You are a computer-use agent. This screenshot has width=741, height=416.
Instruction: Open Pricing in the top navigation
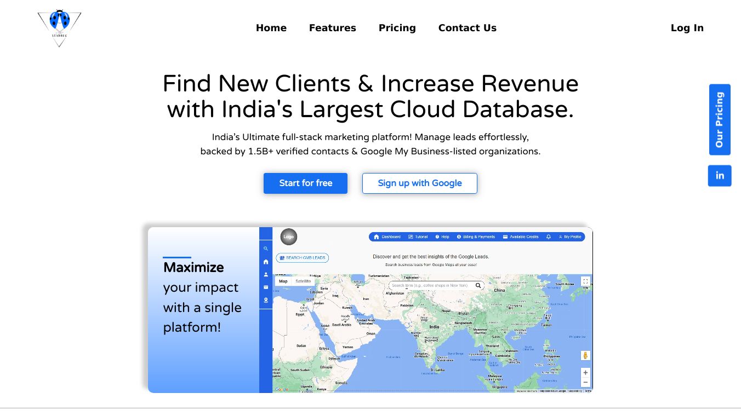click(x=397, y=28)
